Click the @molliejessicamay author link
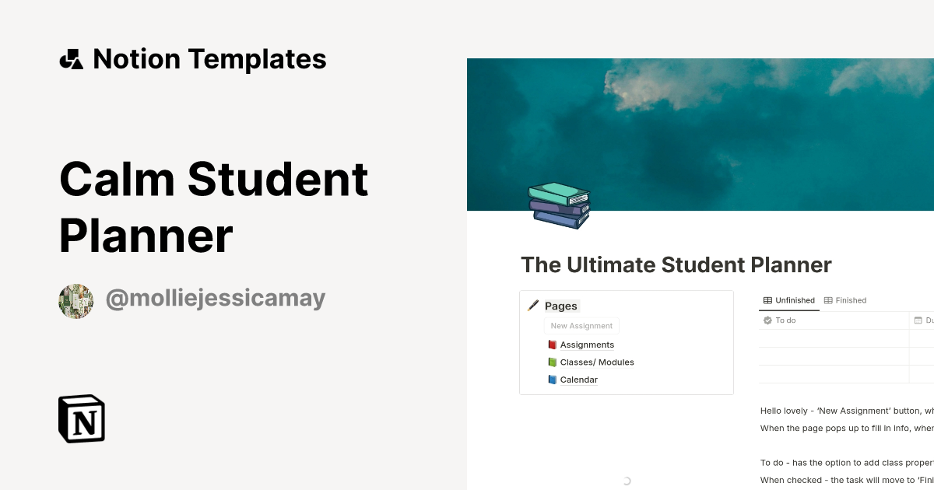This screenshot has width=934, height=490. click(216, 299)
